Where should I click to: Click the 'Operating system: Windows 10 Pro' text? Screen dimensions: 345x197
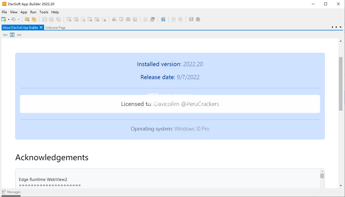pyautogui.click(x=170, y=129)
